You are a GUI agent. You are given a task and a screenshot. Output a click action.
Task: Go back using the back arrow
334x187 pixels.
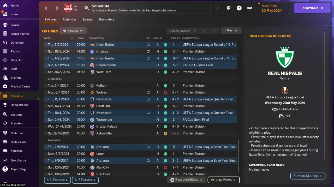coord(46,8)
